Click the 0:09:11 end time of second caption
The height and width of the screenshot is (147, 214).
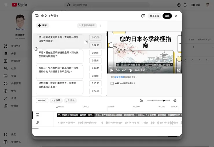95,61
